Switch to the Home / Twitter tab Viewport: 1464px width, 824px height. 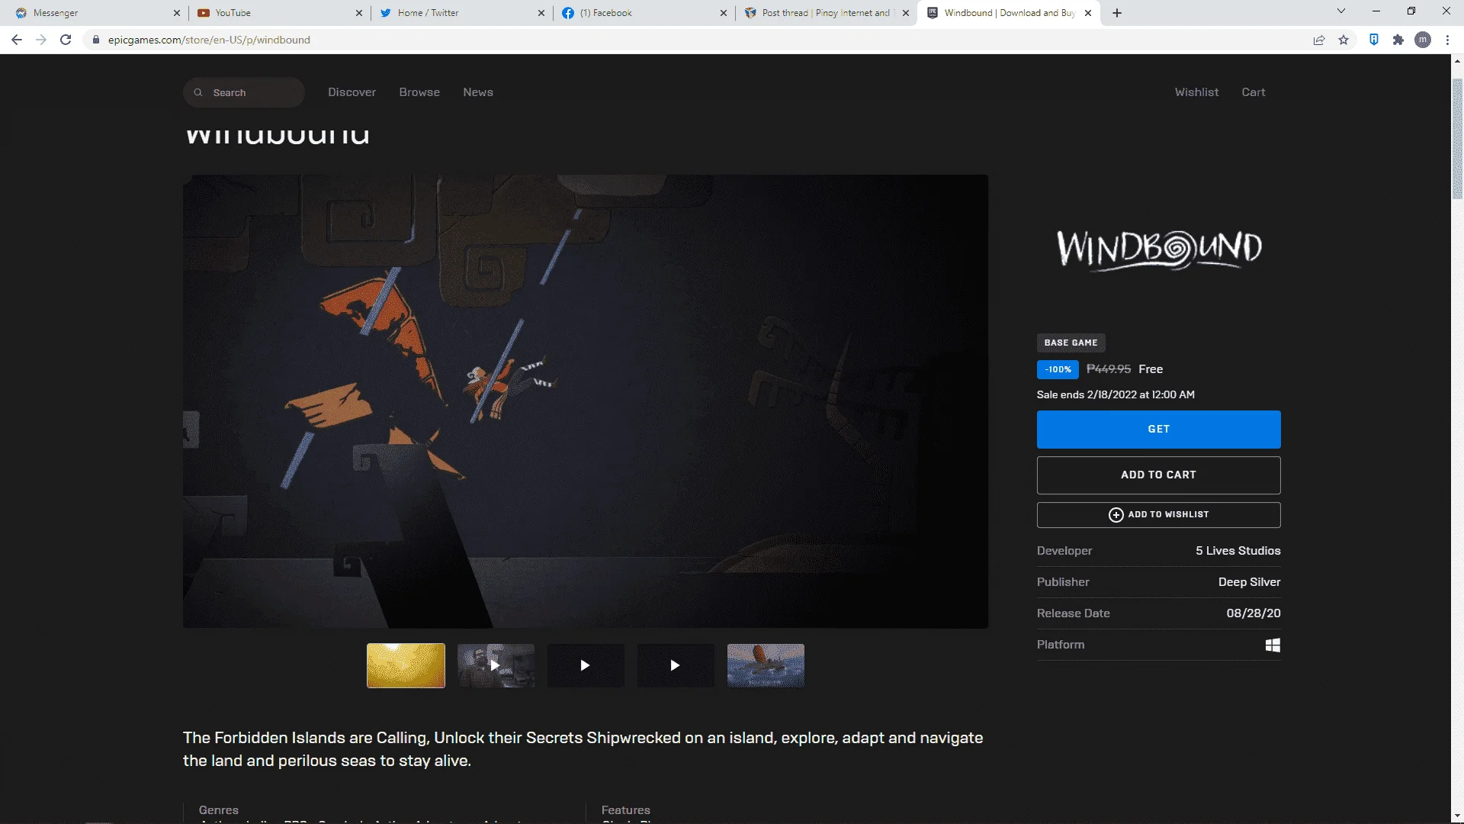tap(461, 13)
